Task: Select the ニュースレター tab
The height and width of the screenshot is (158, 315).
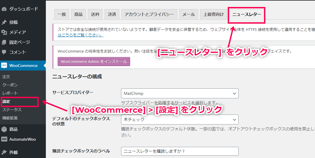Action: pyautogui.click(x=247, y=14)
